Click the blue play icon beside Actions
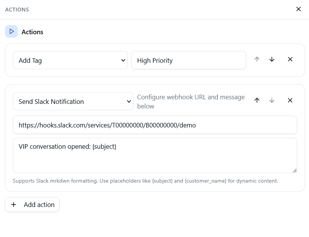The height and width of the screenshot is (237, 309). click(x=11, y=32)
